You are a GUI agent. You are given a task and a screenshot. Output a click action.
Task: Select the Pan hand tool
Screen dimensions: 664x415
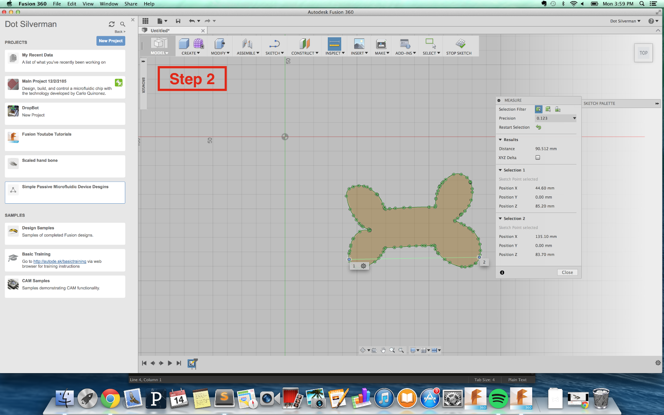point(383,350)
